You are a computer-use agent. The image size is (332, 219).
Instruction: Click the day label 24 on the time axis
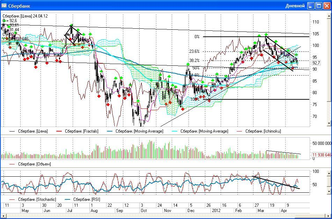(x=160, y=205)
